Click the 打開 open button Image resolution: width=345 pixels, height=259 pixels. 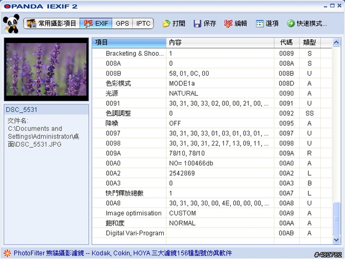174,24
